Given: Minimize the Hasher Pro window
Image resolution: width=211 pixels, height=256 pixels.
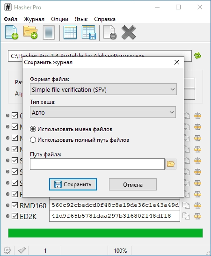Looking at the screenshot, I should [x=157, y=7].
